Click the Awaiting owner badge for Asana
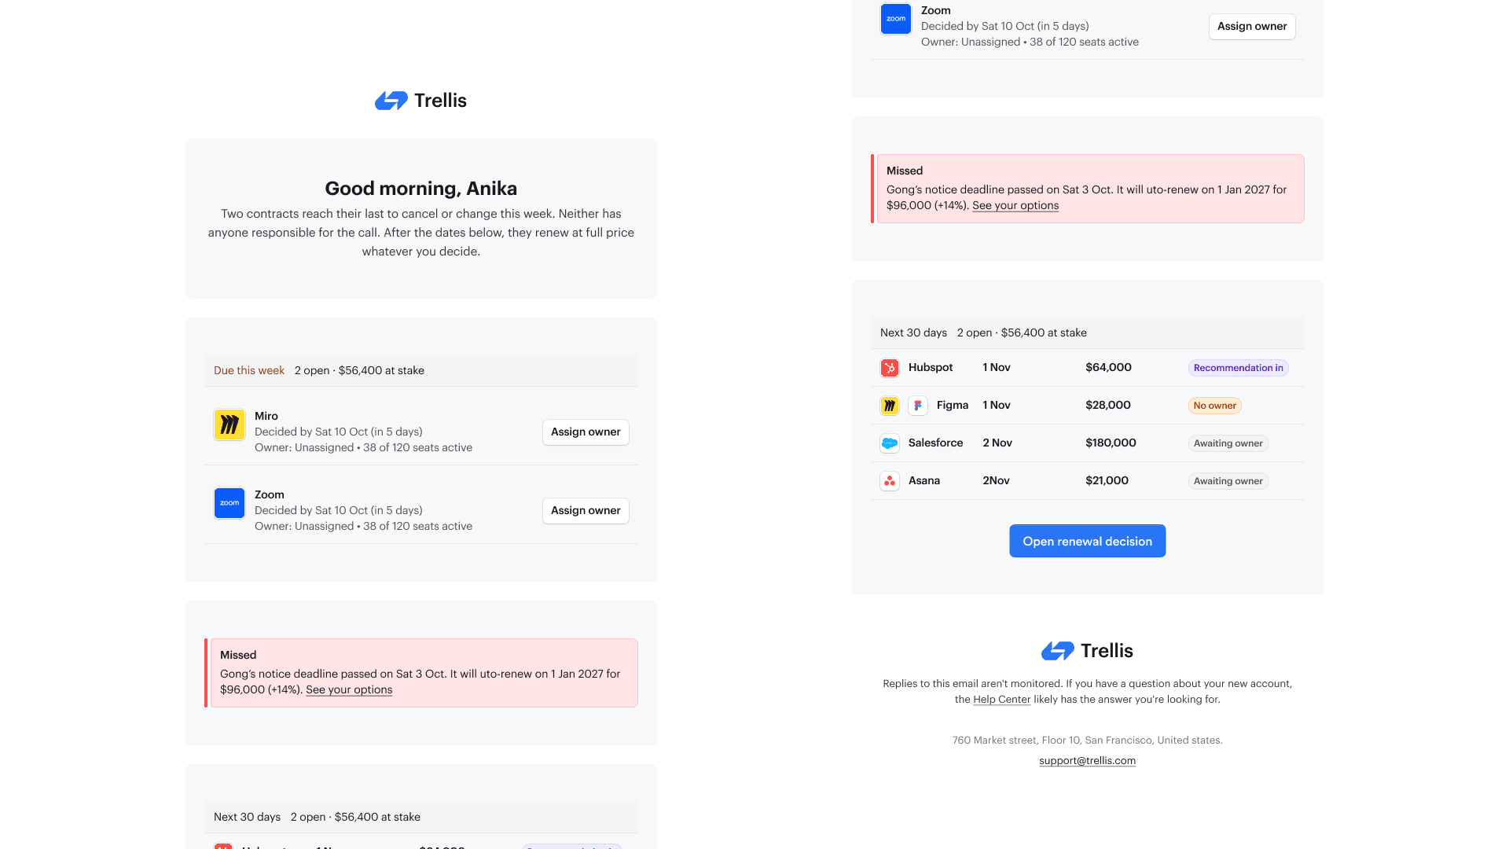The width and height of the screenshot is (1509, 849). (x=1228, y=481)
